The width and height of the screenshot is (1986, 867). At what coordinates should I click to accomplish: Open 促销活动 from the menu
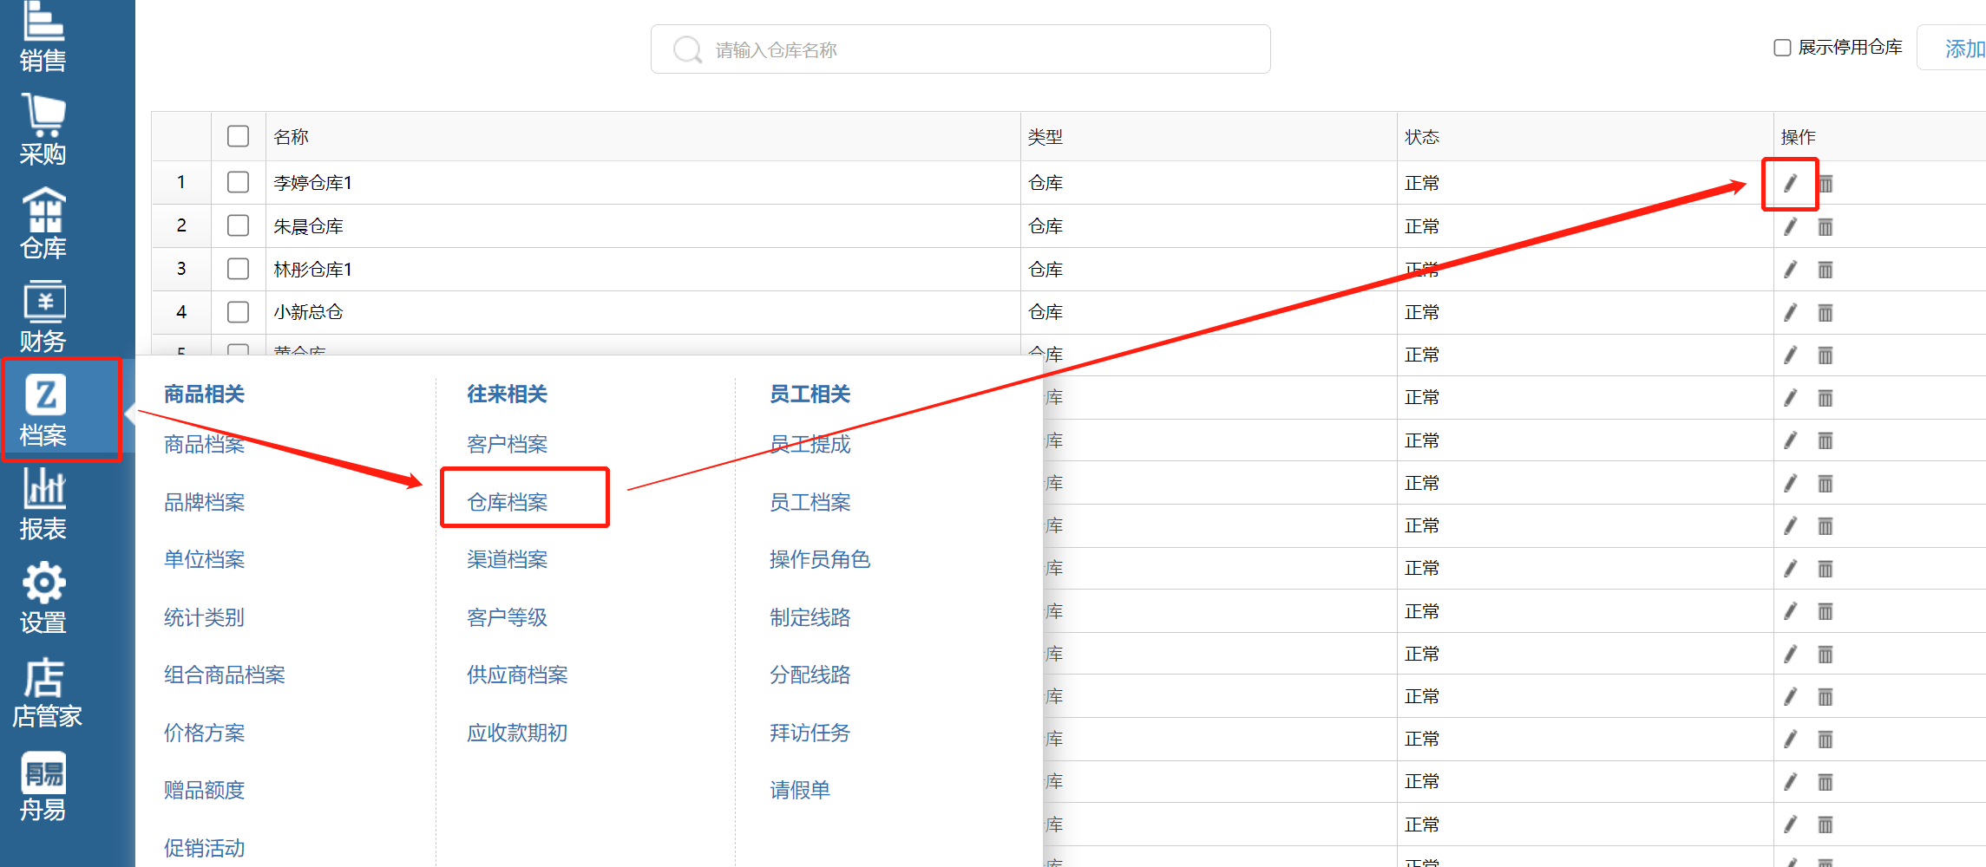tap(205, 848)
